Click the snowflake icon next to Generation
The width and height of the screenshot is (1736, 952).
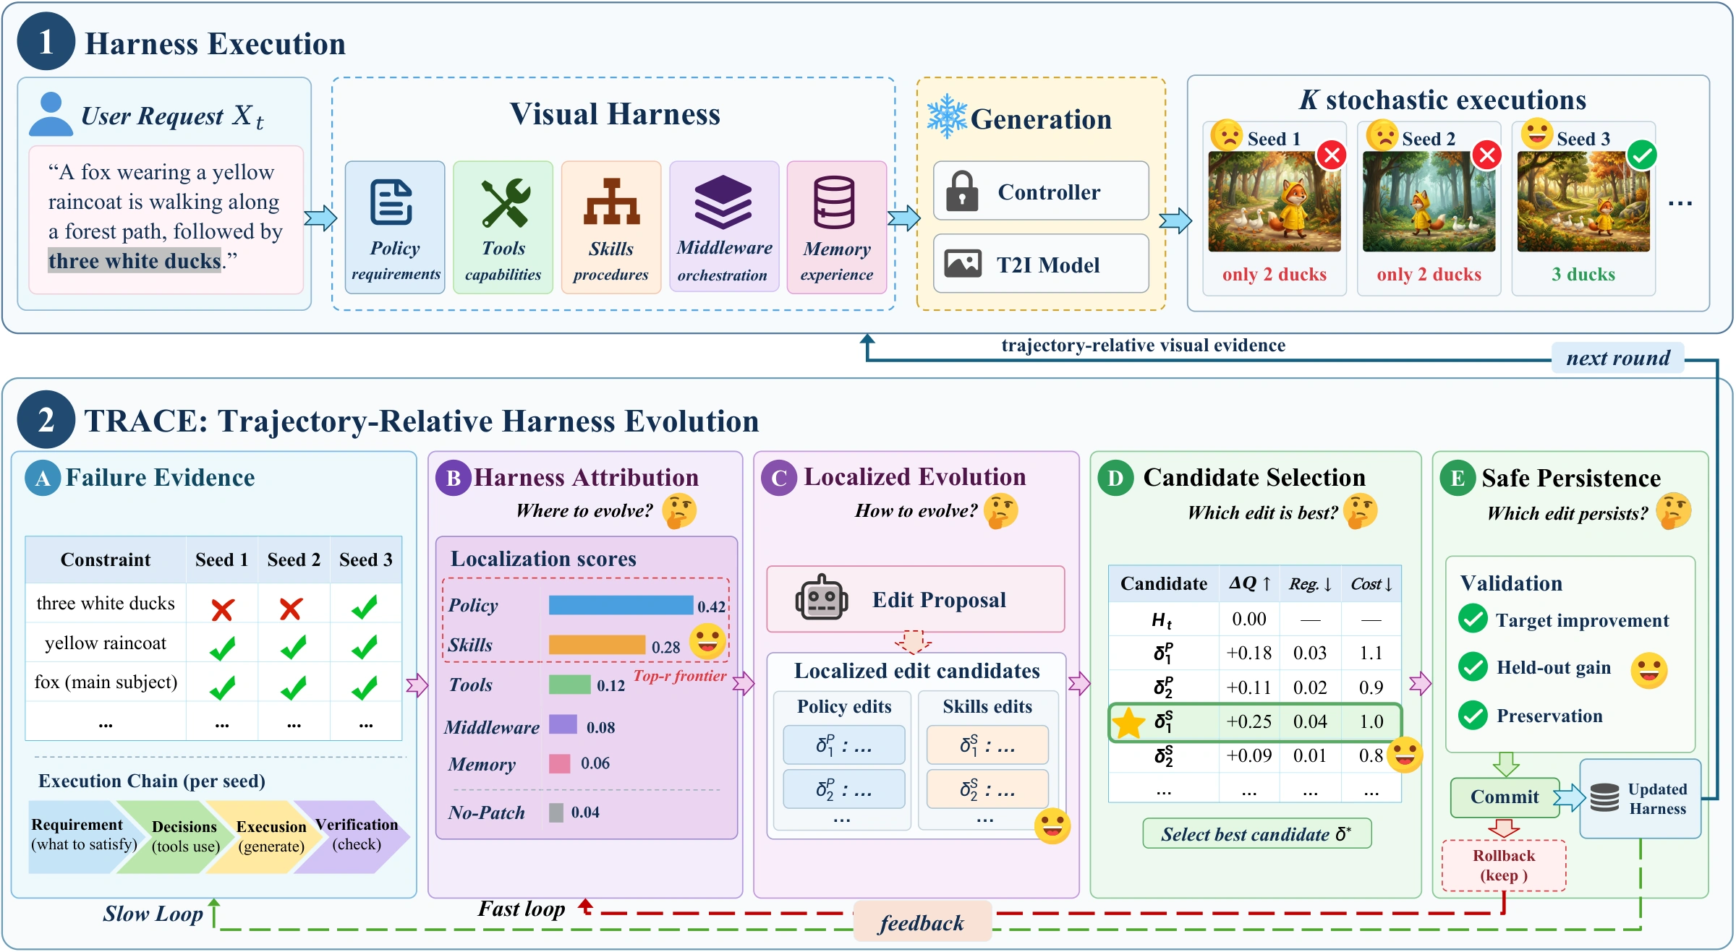(947, 116)
